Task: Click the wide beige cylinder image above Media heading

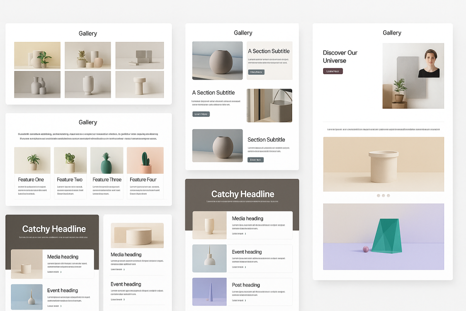Action: click(x=137, y=235)
